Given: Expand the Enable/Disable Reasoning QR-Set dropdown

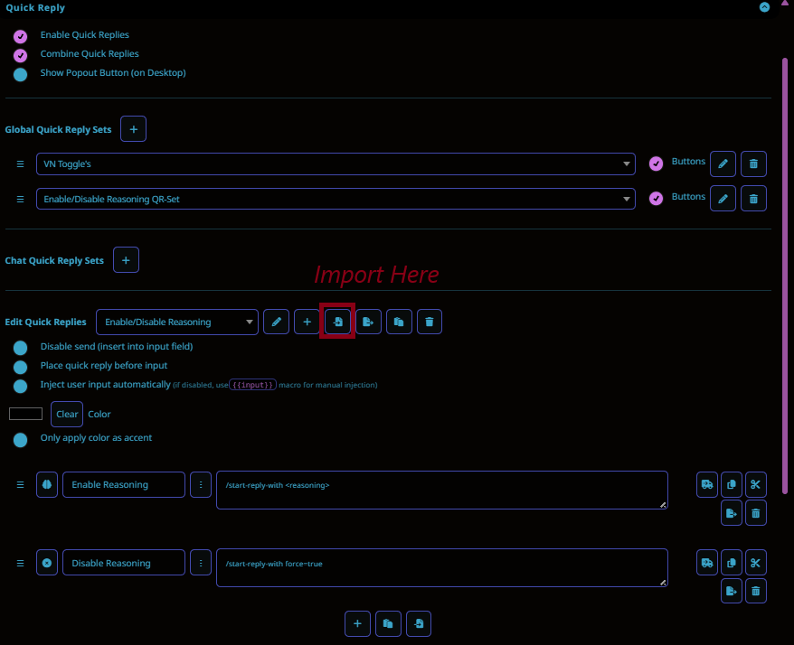Looking at the screenshot, I should (x=336, y=199).
